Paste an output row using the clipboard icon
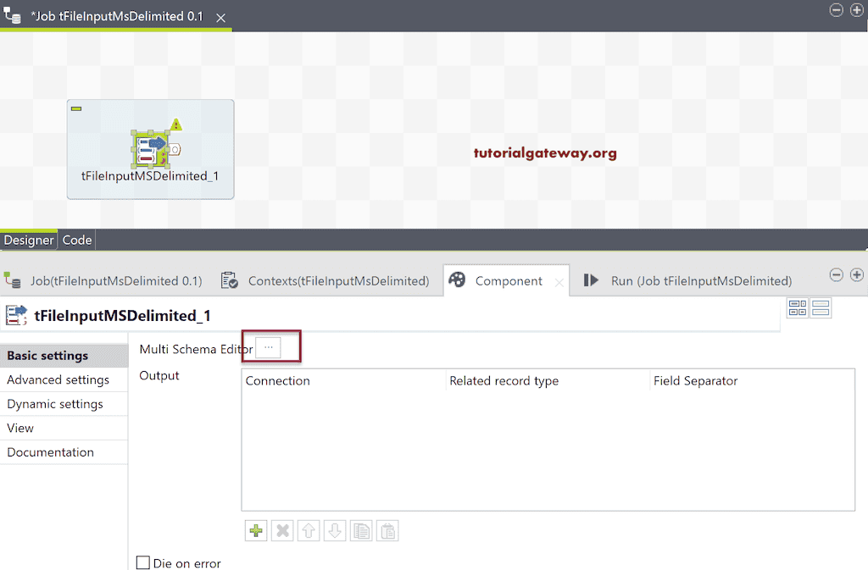Image resolution: width=868 pixels, height=570 pixels. [387, 530]
